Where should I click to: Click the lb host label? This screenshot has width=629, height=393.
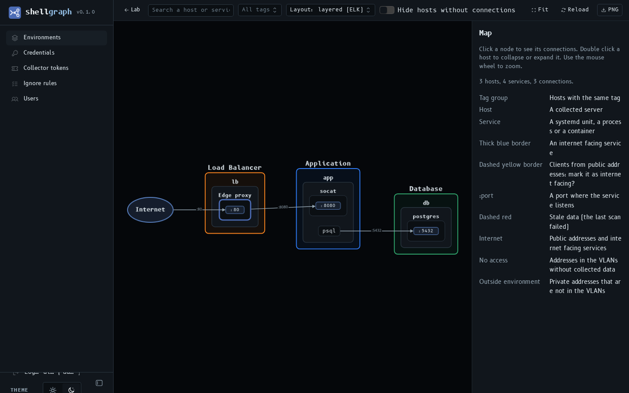[235, 182]
